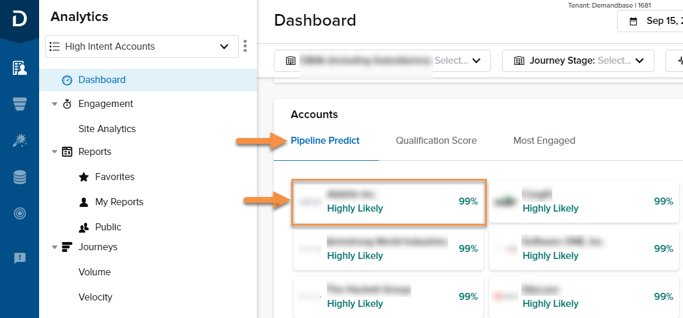683x318 pixels.
Task: Select the funnel icon in left rail
Action: [20, 104]
